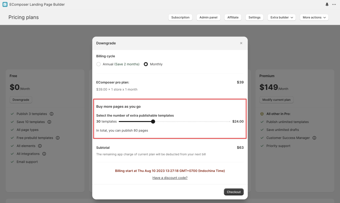Click the In total 80 pages text
The width and height of the screenshot is (340, 203).
(122, 131)
